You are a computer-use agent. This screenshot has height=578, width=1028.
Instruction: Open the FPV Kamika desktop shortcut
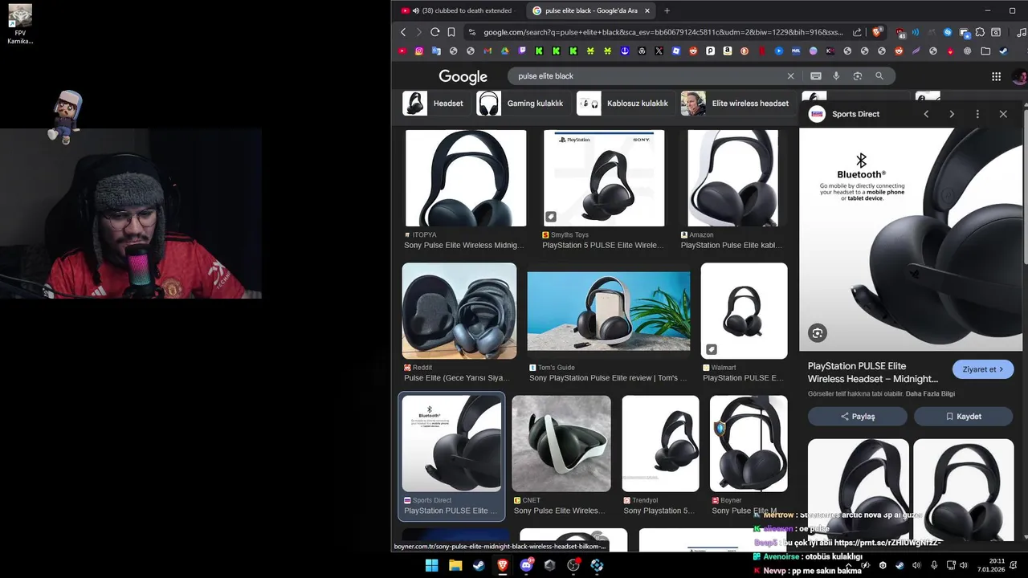pos(20,24)
